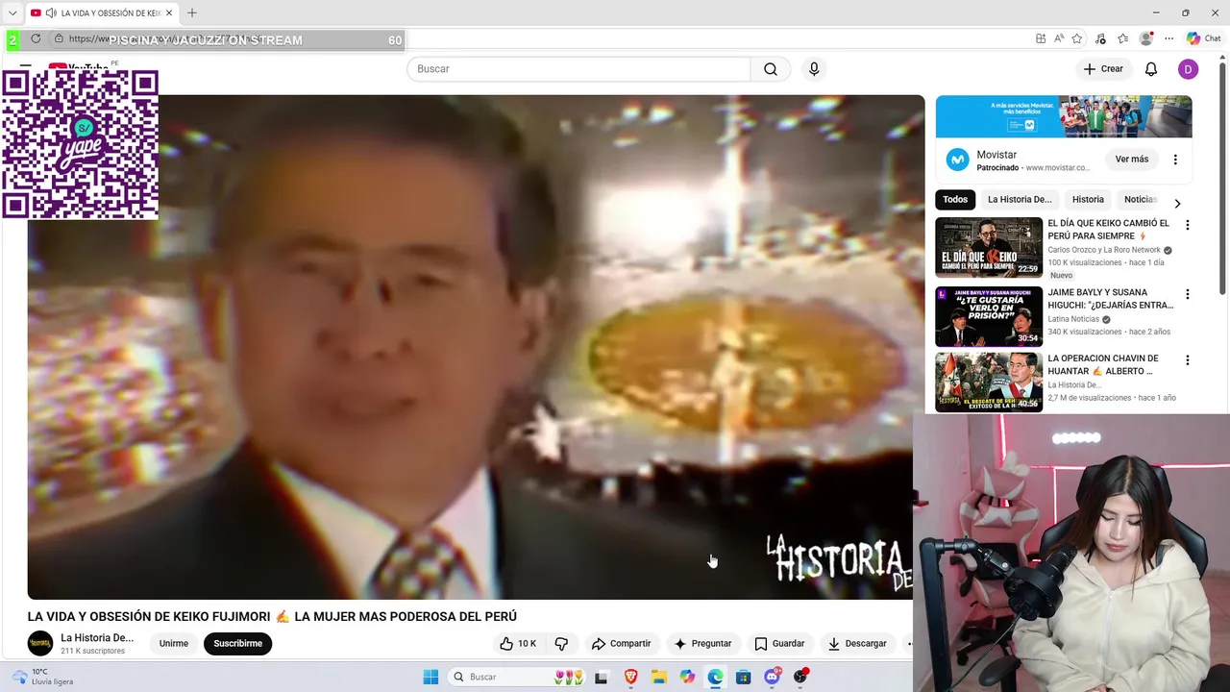Viewport: 1230px width, 692px height.
Task: Click the video player to pause
Action: pyautogui.click(x=476, y=346)
